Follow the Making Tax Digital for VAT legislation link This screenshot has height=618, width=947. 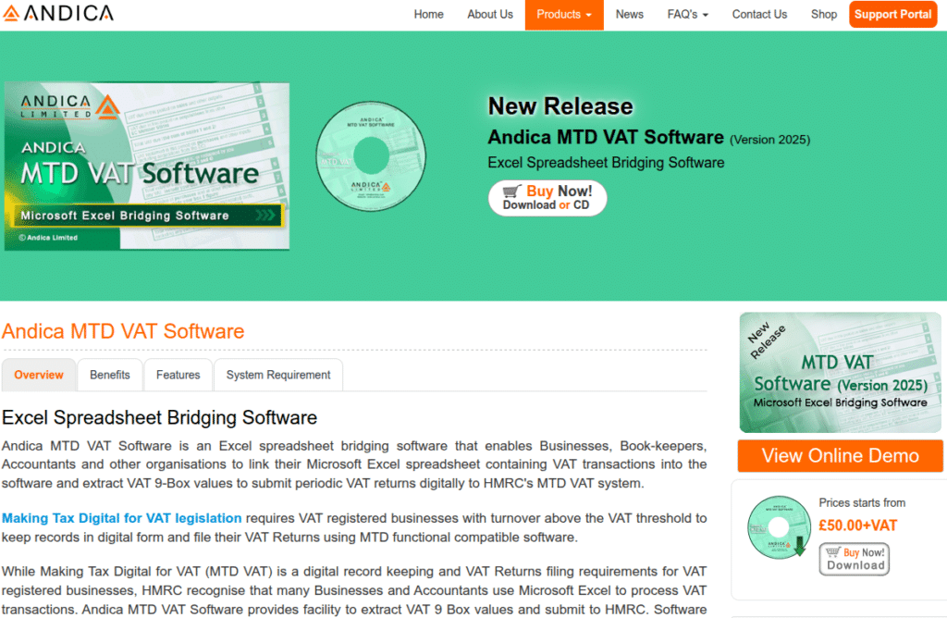[121, 518]
